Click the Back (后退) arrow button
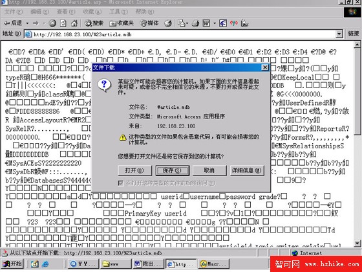 pyautogui.click(x=13, y=23)
